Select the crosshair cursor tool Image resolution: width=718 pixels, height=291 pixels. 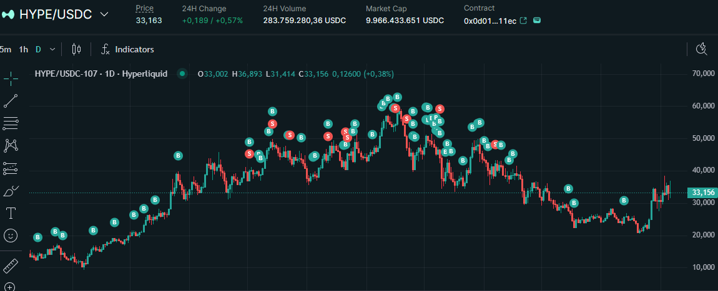(11, 78)
